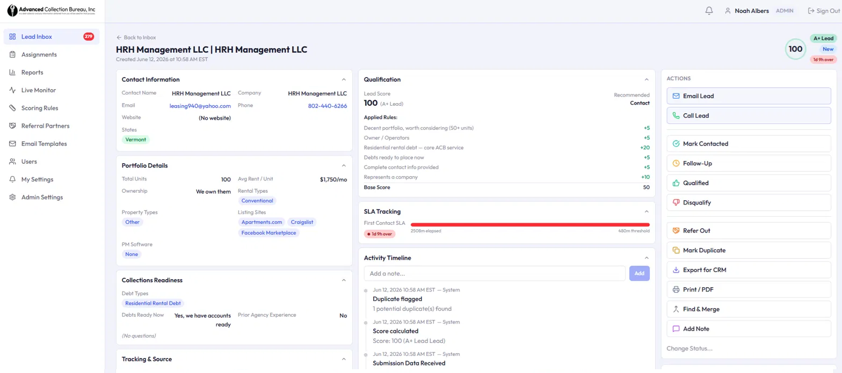Open Lead Inbox in the sidebar
842x373 pixels.
point(52,37)
